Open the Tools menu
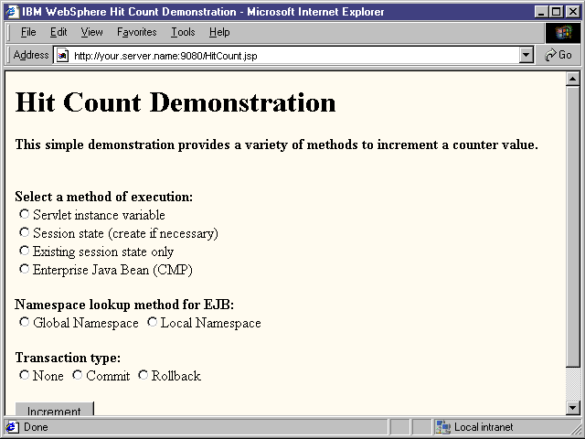The width and height of the screenshot is (585, 439). pos(183,32)
